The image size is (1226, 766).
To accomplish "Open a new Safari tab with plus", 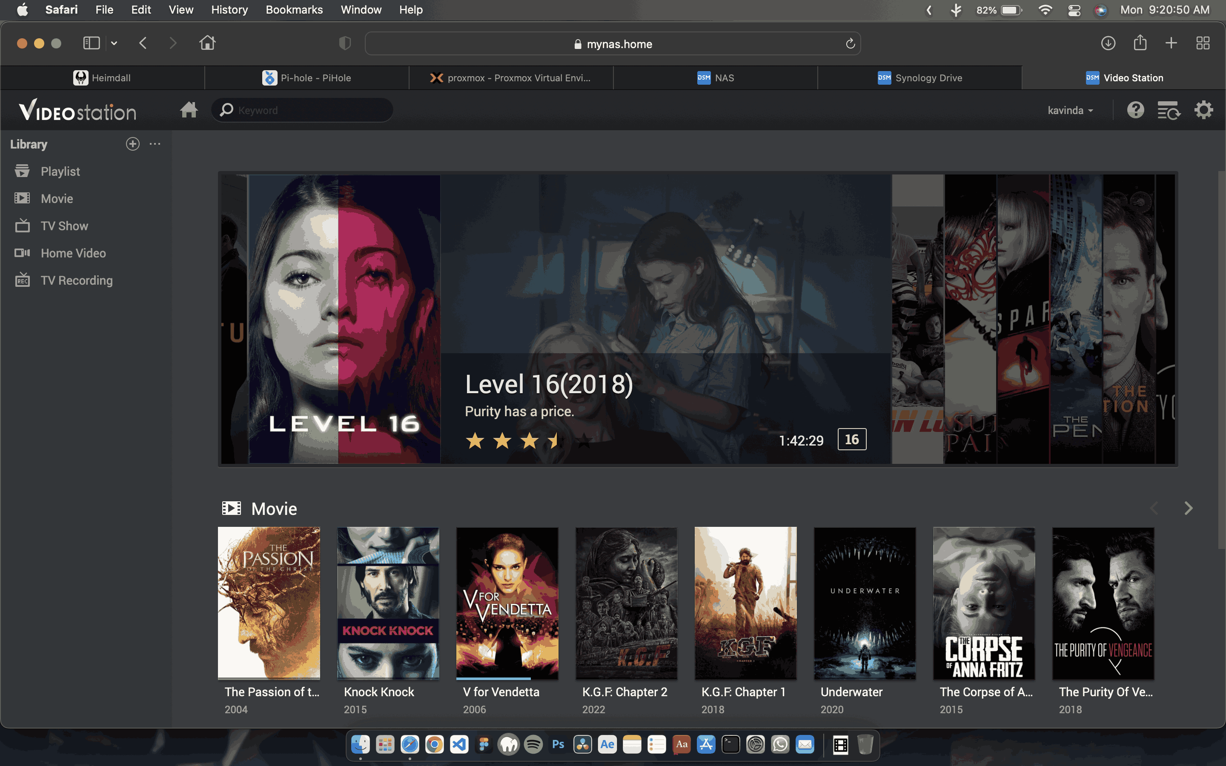I will pyautogui.click(x=1171, y=43).
